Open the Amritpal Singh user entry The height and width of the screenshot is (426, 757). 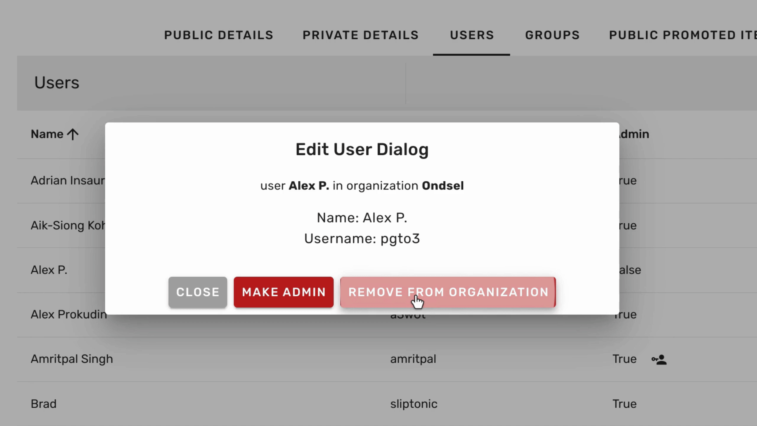point(72,359)
